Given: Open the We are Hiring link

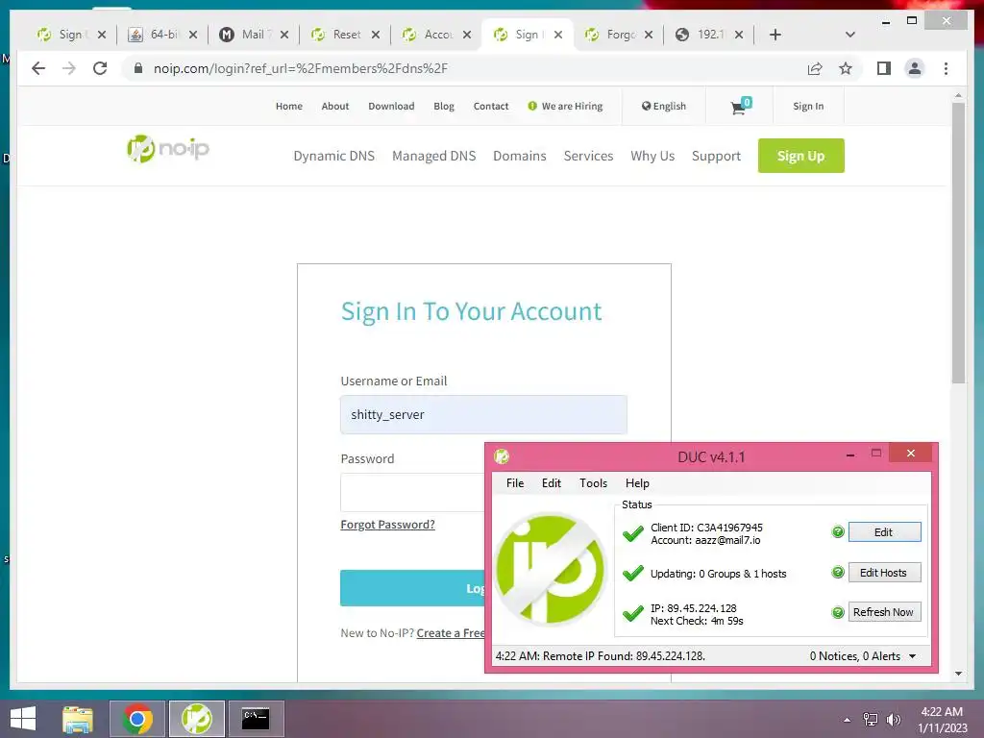Looking at the screenshot, I should pos(565,106).
